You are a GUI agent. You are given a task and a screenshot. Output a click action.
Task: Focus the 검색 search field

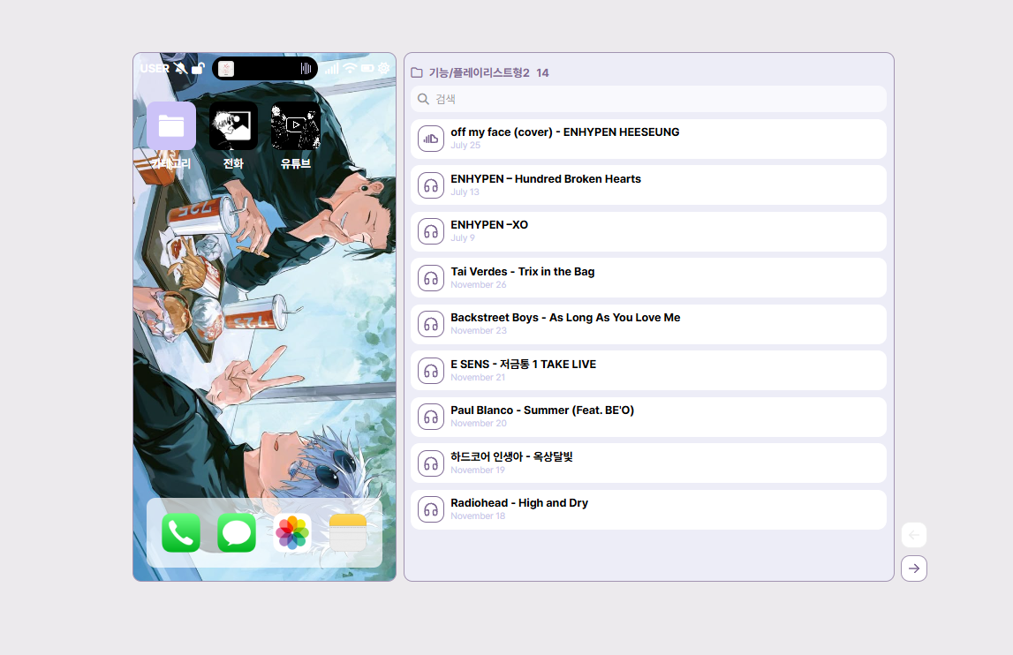click(x=648, y=99)
